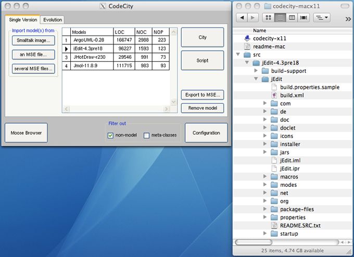Image resolution: width=354 pixels, height=257 pixels.
Task: Click models table scroll right arrow
Action: 167,109
